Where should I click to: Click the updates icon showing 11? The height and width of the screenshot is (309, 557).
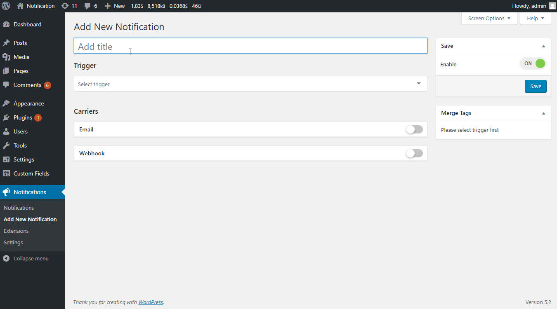(65, 6)
